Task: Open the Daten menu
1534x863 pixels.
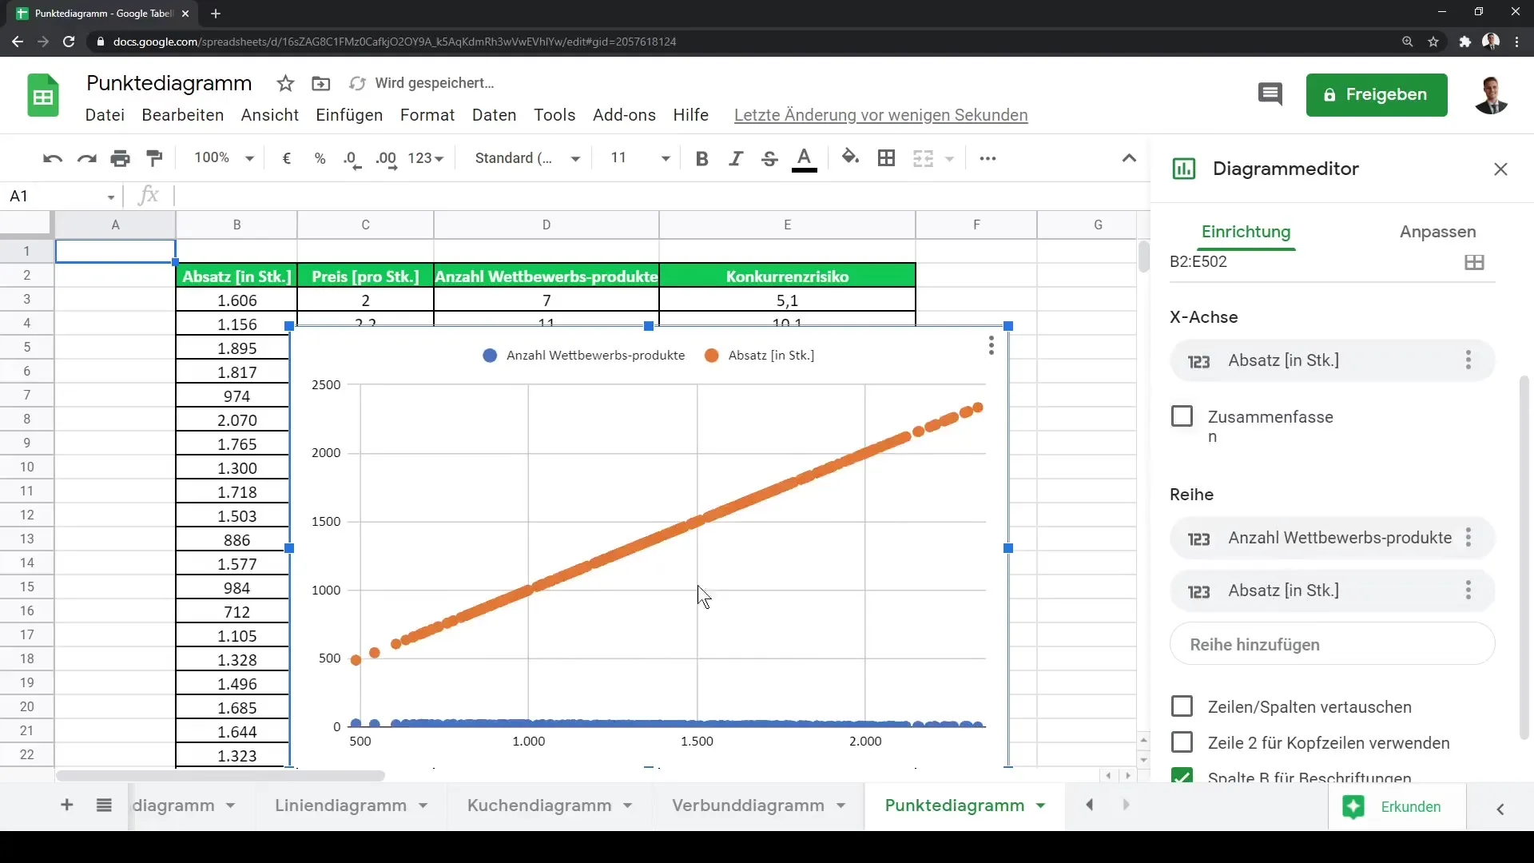Action: (495, 115)
